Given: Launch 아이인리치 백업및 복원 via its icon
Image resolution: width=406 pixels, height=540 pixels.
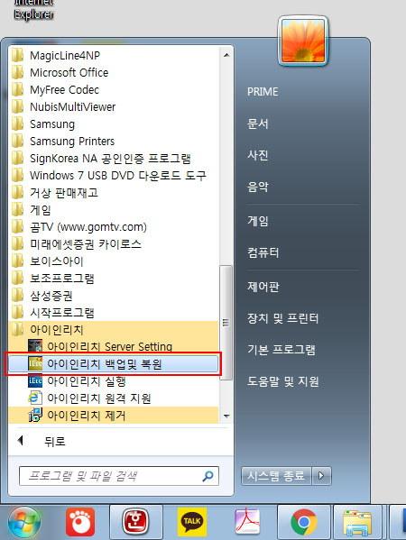Looking at the screenshot, I should point(35,363).
